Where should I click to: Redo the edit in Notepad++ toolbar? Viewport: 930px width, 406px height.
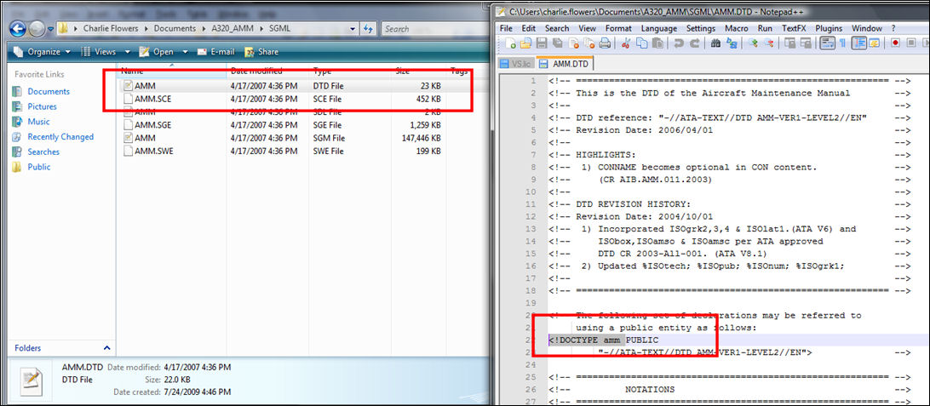click(695, 43)
